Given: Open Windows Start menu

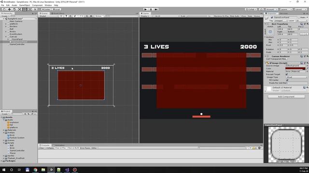Looking at the screenshot, I should [x=4, y=170].
